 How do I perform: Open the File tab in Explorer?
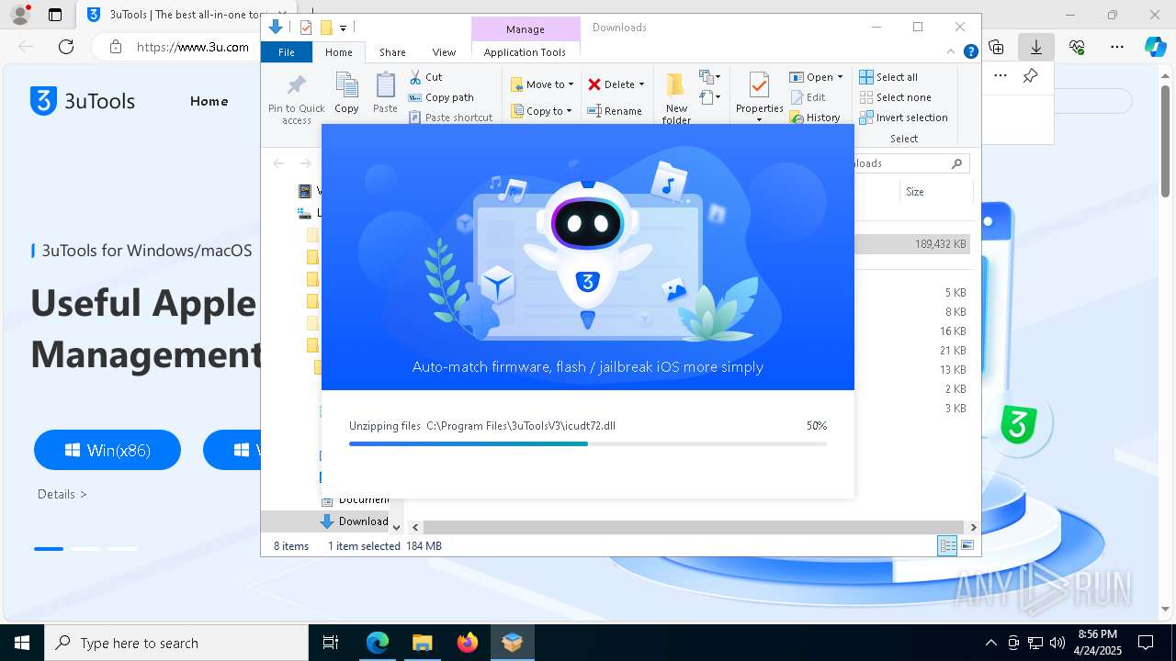pos(287,52)
